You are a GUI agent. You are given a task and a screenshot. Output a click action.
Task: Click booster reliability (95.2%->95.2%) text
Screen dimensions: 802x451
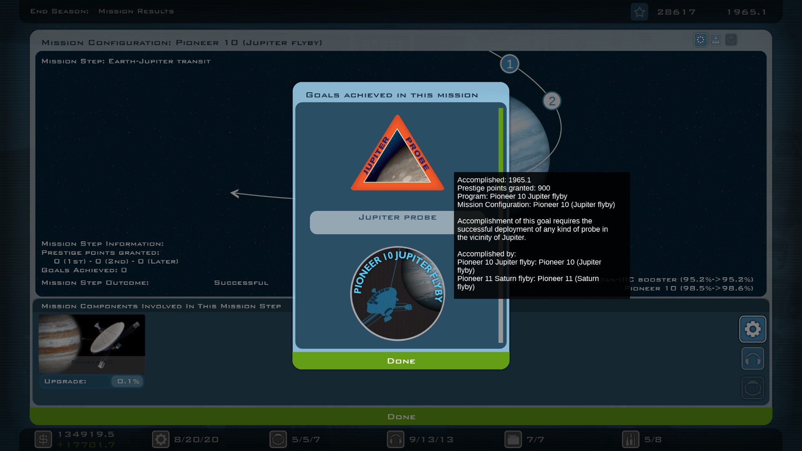(677, 279)
